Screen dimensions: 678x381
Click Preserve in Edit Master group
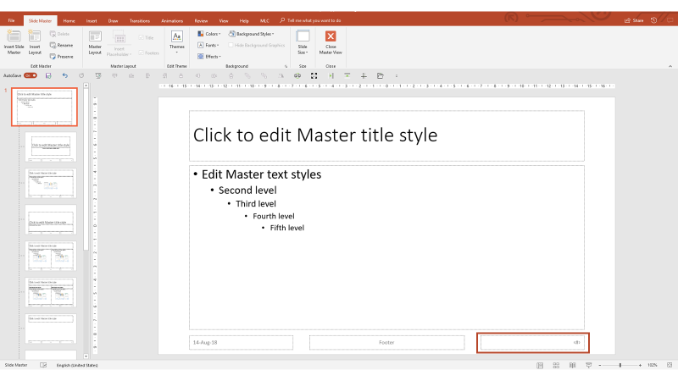(x=61, y=57)
